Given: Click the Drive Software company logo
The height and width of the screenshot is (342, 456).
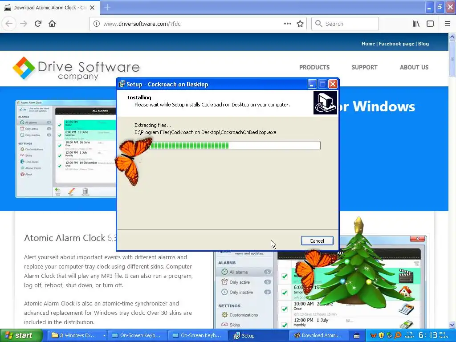Looking at the screenshot, I should [76, 68].
